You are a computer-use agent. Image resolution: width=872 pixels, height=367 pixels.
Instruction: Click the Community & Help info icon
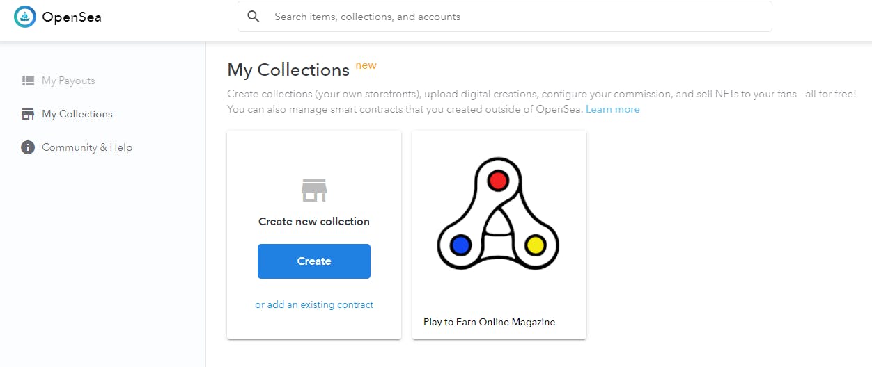pos(28,147)
